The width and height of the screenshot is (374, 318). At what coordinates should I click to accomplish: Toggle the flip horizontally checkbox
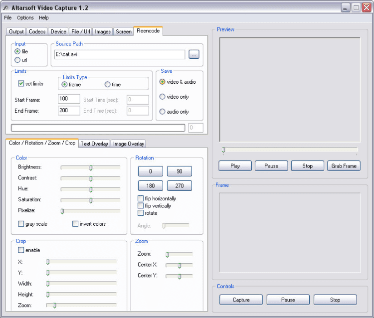141,198
